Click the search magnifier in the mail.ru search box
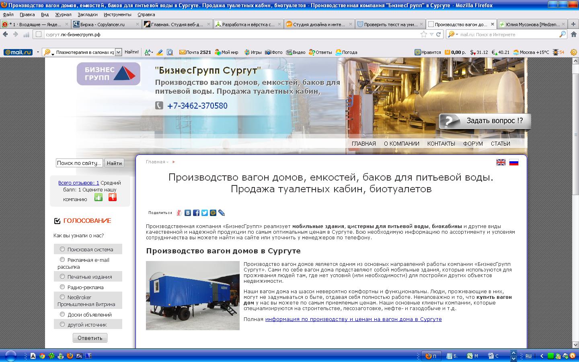The width and height of the screenshot is (579, 362). click(x=563, y=34)
